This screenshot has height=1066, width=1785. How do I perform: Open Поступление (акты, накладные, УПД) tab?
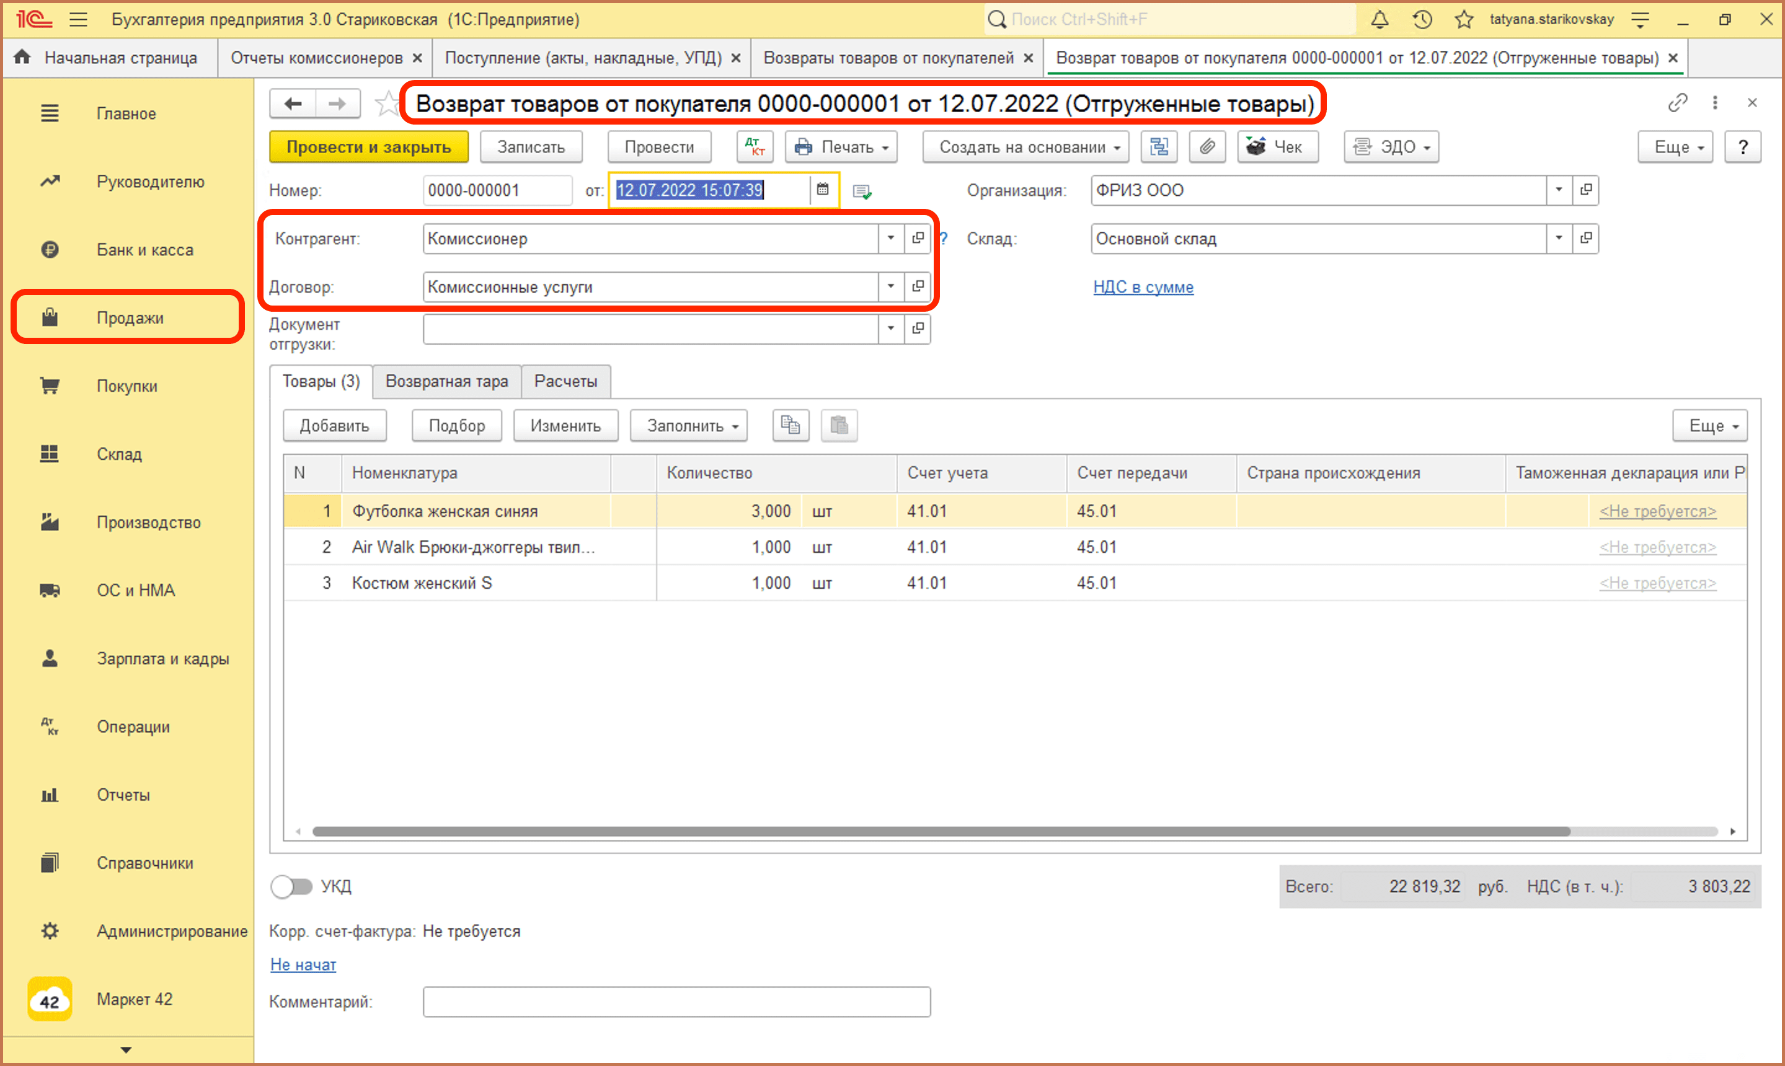[583, 58]
